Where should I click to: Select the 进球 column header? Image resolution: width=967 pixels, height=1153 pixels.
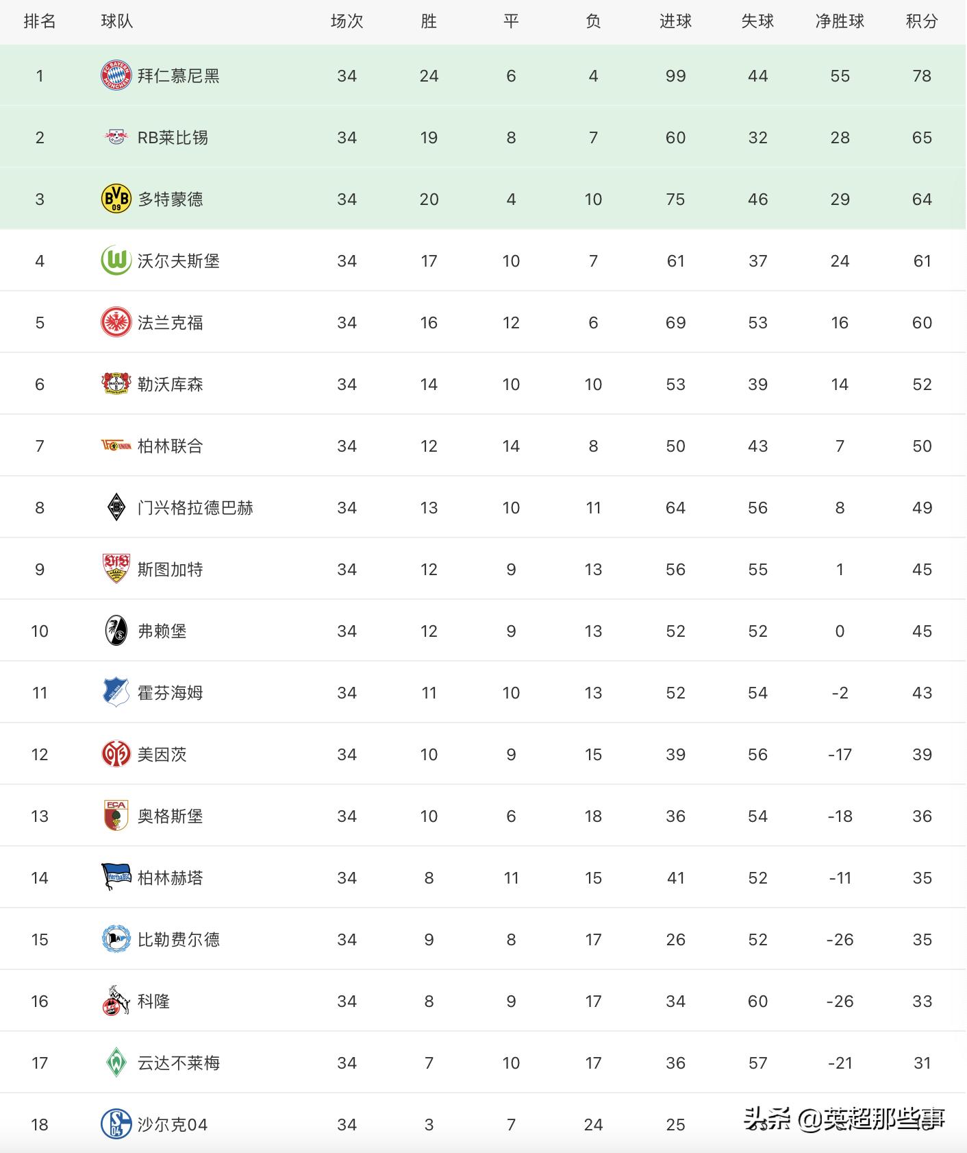point(675,21)
